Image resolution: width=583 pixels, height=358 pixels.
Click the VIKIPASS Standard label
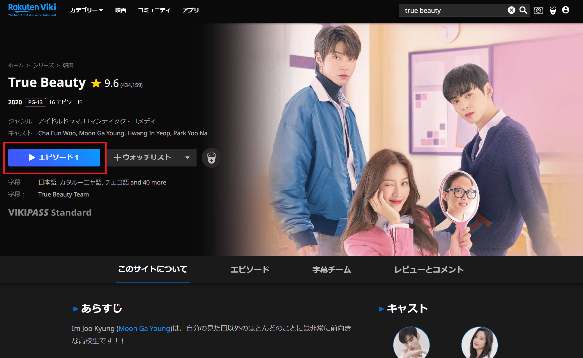(x=50, y=213)
